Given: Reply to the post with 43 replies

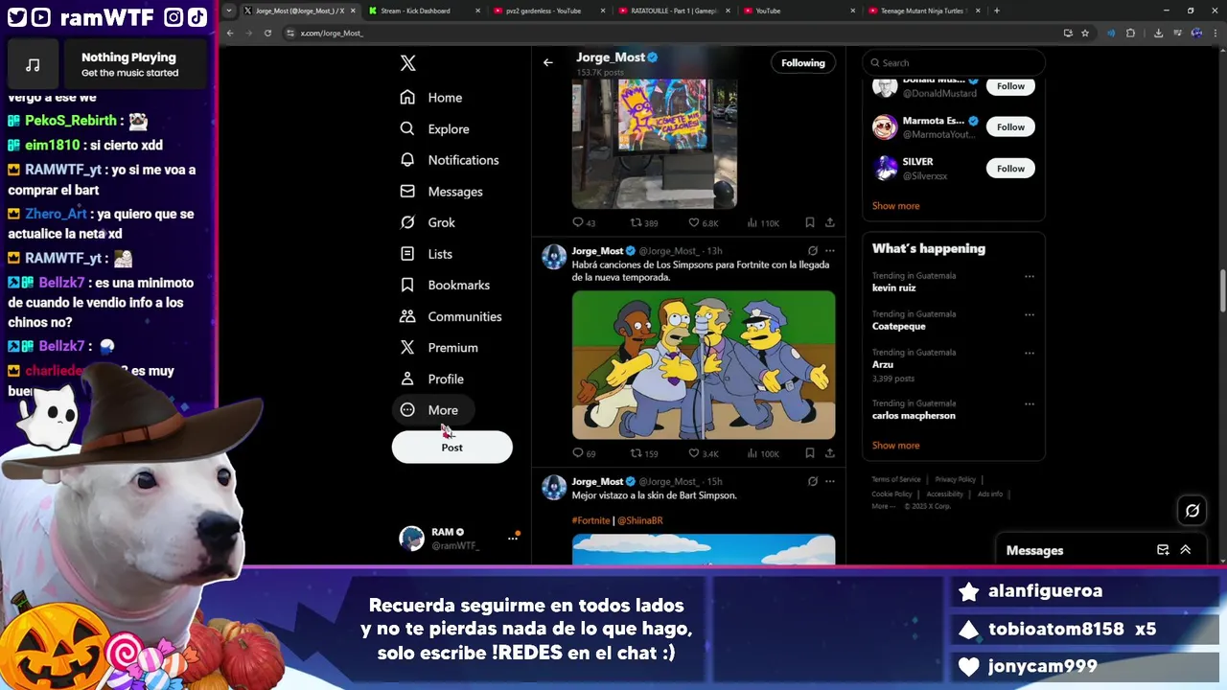Looking at the screenshot, I should (x=584, y=223).
